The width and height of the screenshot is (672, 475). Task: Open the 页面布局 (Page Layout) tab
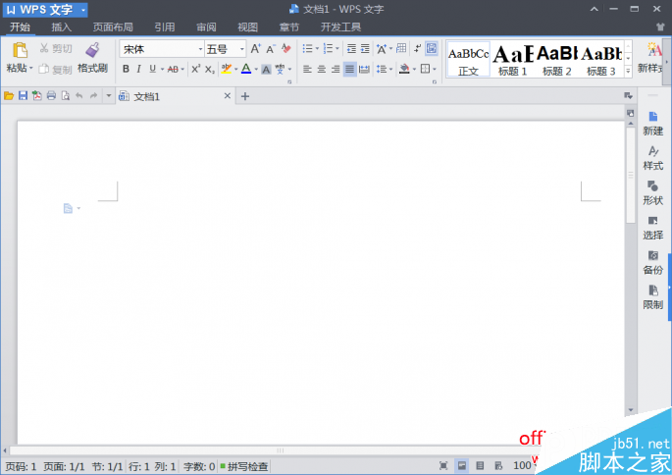[113, 27]
